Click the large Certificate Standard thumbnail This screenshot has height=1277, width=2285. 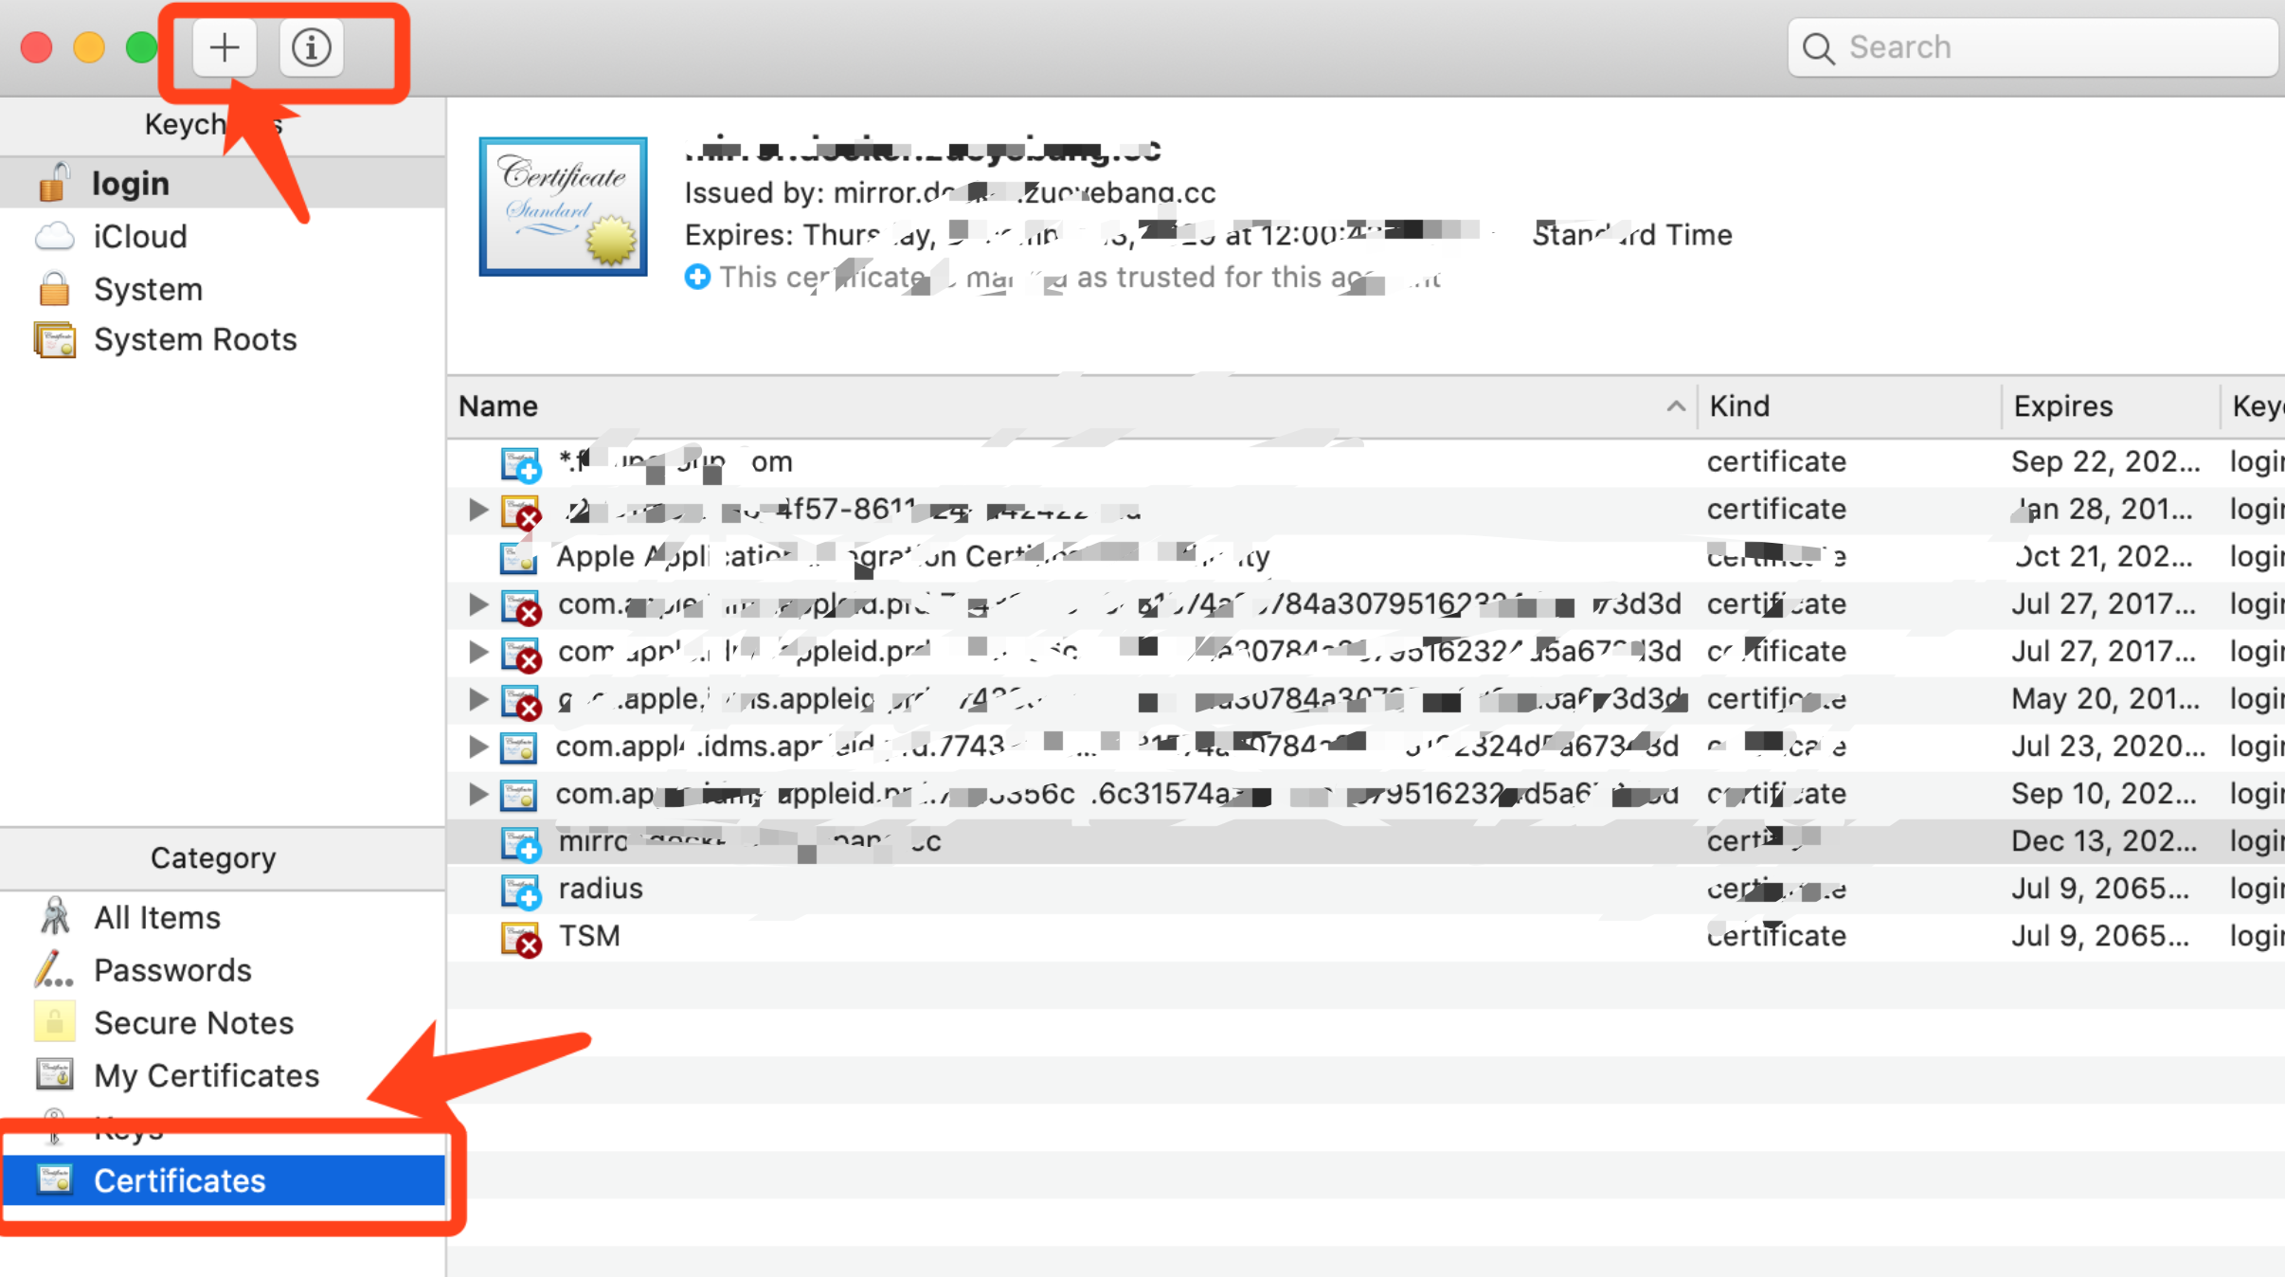[x=563, y=207]
